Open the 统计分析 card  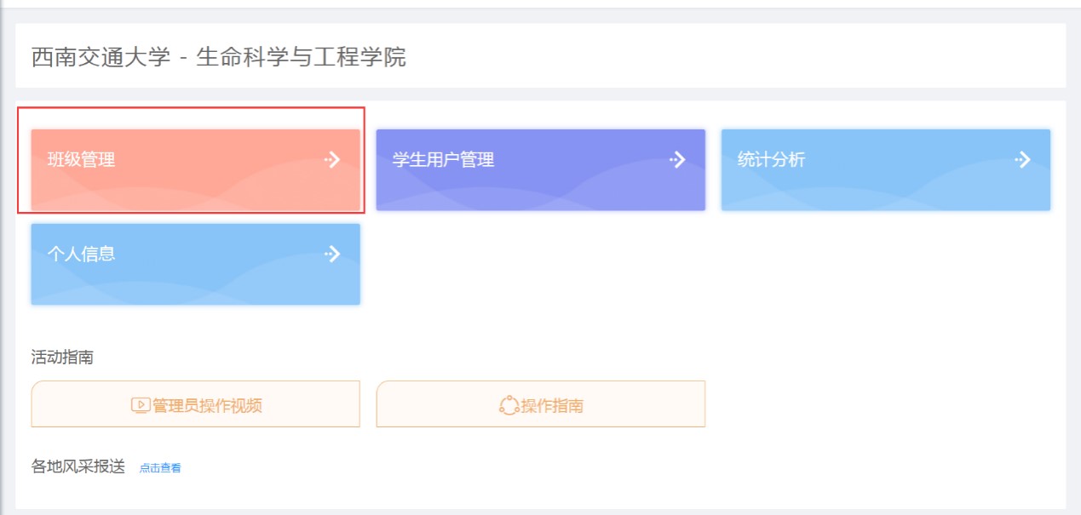point(886,169)
